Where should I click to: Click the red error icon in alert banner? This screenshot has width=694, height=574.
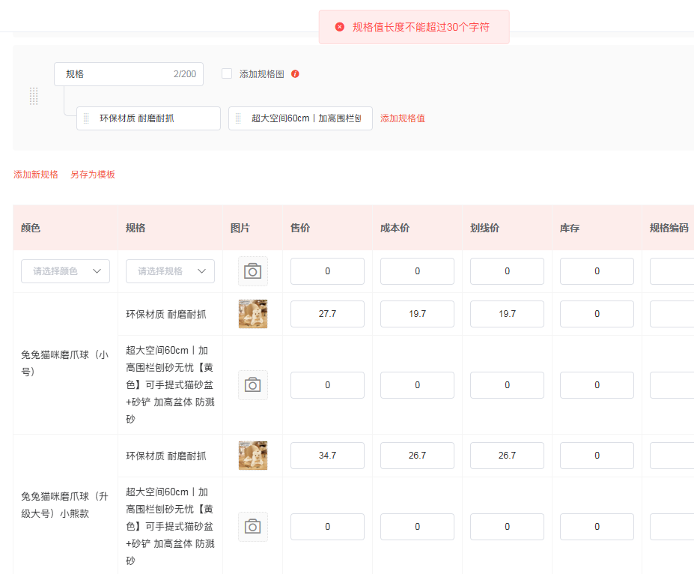pos(339,27)
